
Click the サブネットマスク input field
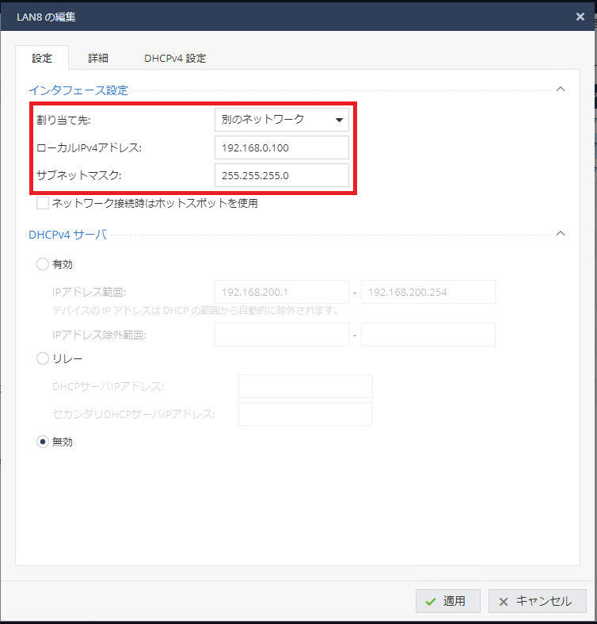pos(281,175)
